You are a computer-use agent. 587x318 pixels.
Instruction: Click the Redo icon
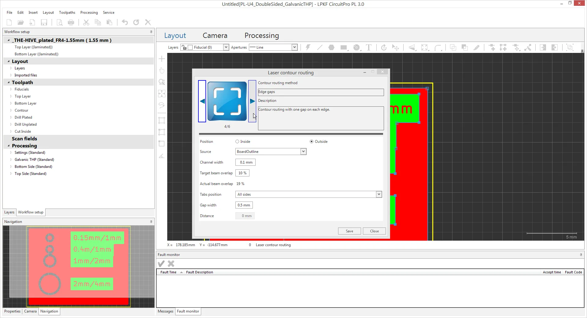[x=136, y=22]
